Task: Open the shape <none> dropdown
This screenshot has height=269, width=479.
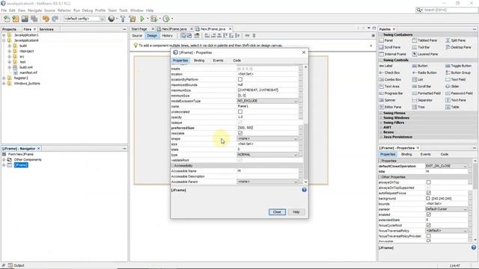Action: pos(267,139)
